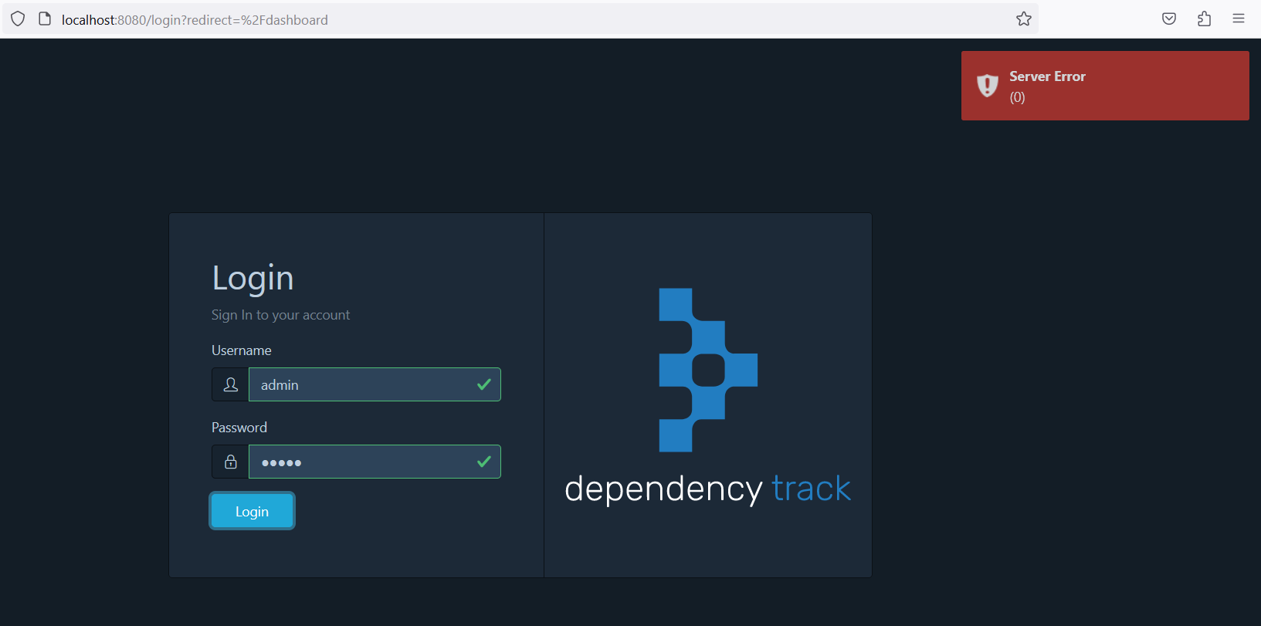The width and height of the screenshot is (1261, 626).
Task: Click the green checkmark in Password field
Action: 484,462
